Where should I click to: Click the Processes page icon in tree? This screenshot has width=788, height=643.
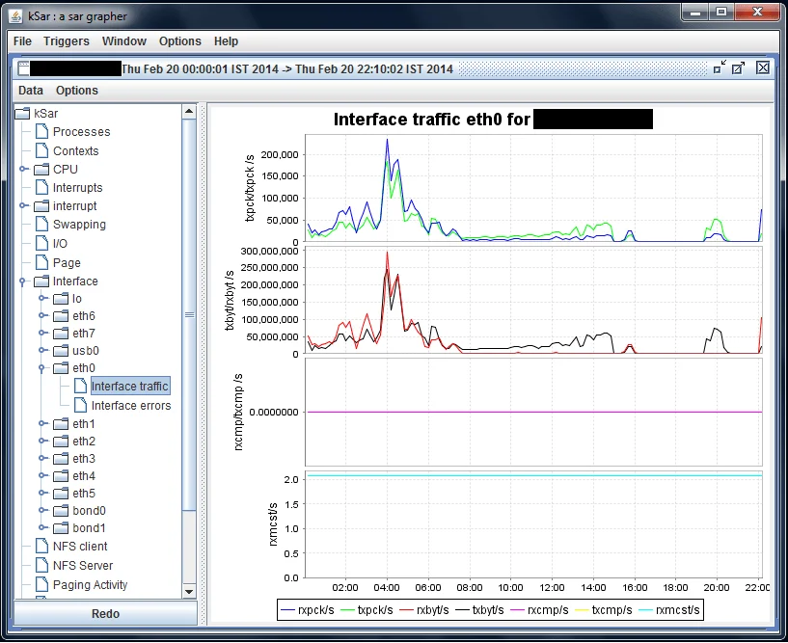tap(41, 132)
